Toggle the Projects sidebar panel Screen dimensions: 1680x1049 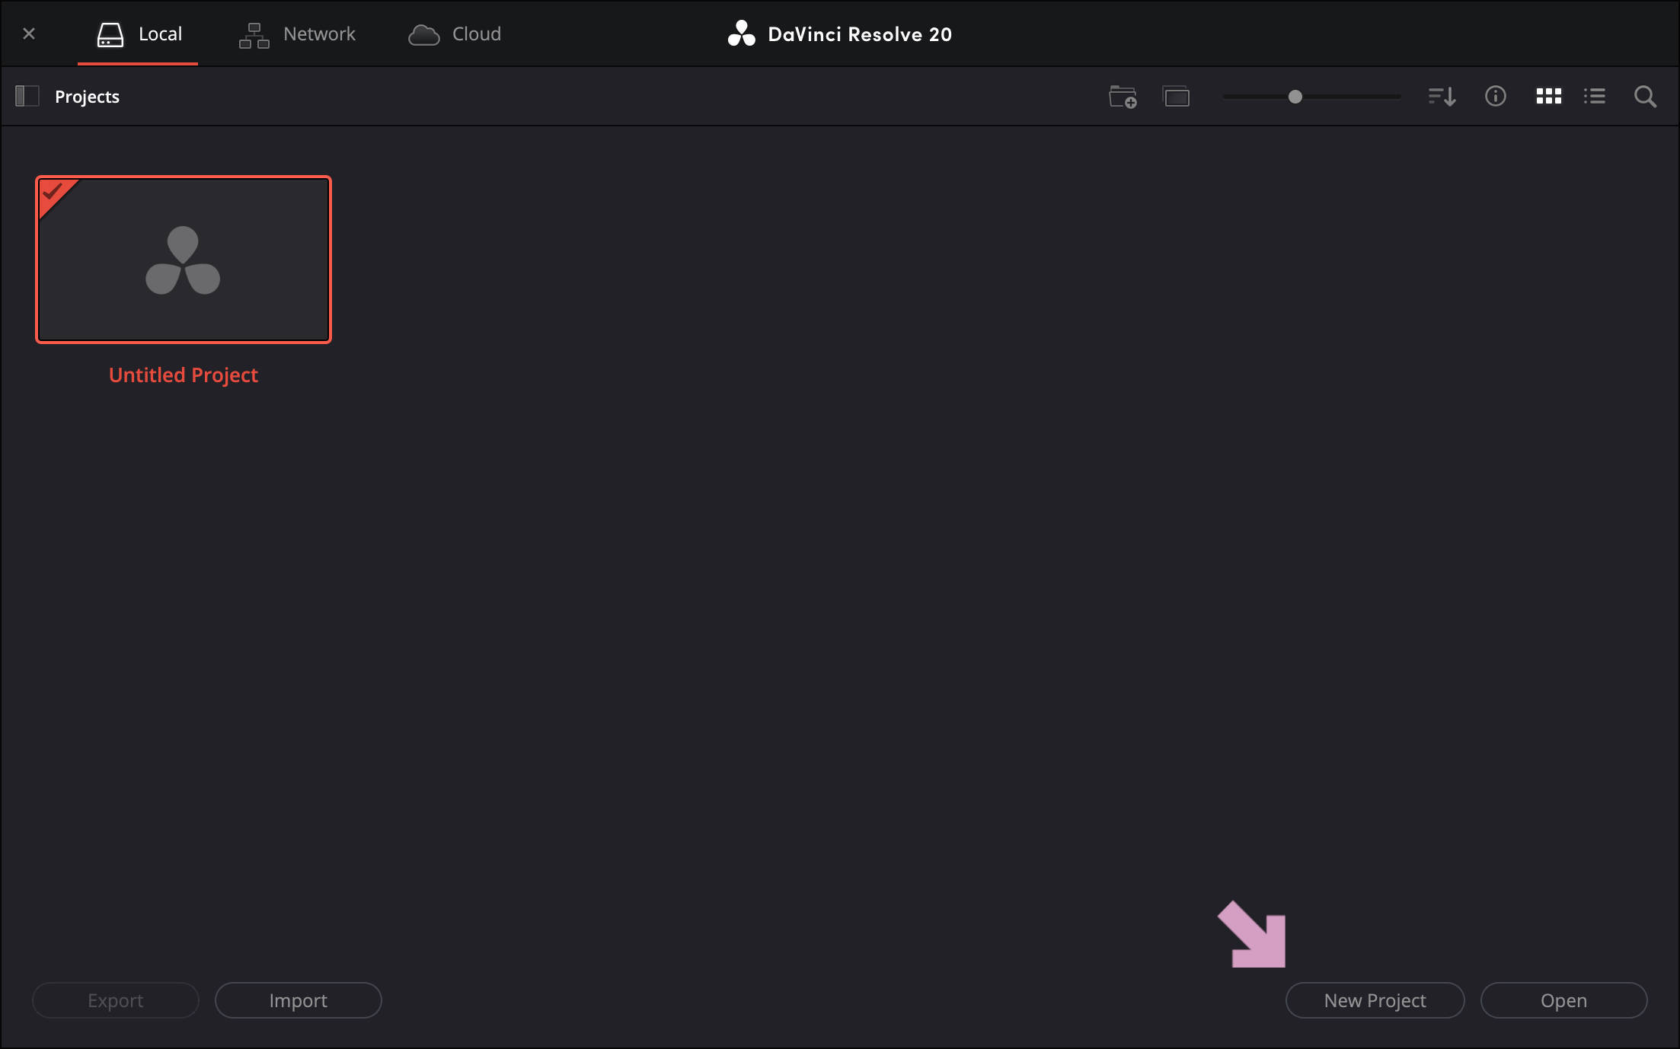[x=27, y=96]
